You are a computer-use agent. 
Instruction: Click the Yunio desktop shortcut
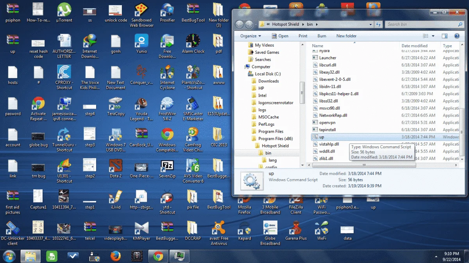point(141,43)
